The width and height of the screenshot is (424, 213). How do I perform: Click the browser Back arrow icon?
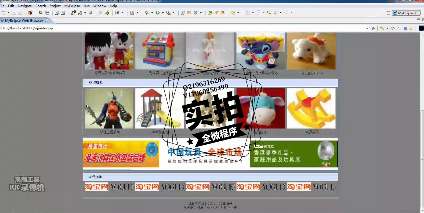click(393, 28)
